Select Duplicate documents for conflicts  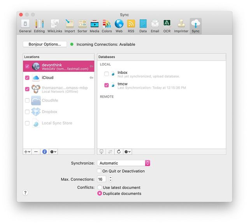click(x=100, y=193)
